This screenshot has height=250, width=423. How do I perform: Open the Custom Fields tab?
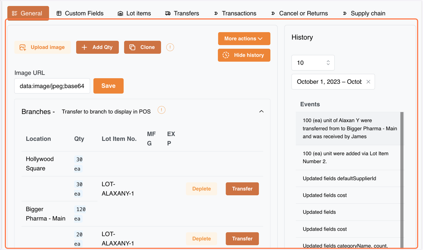point(80,13)
